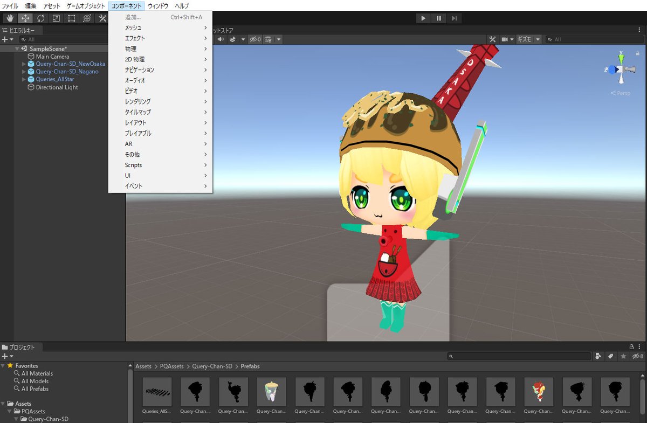Open grid settings dropdown arrow
Screen dimensions: 647x423
[x=279, y=39]
